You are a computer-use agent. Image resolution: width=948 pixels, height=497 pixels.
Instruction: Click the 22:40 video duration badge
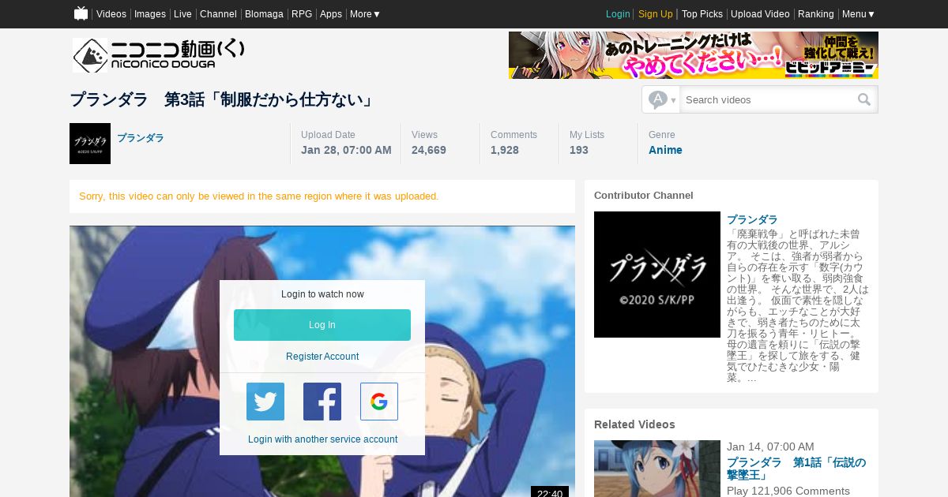[550, 492]
